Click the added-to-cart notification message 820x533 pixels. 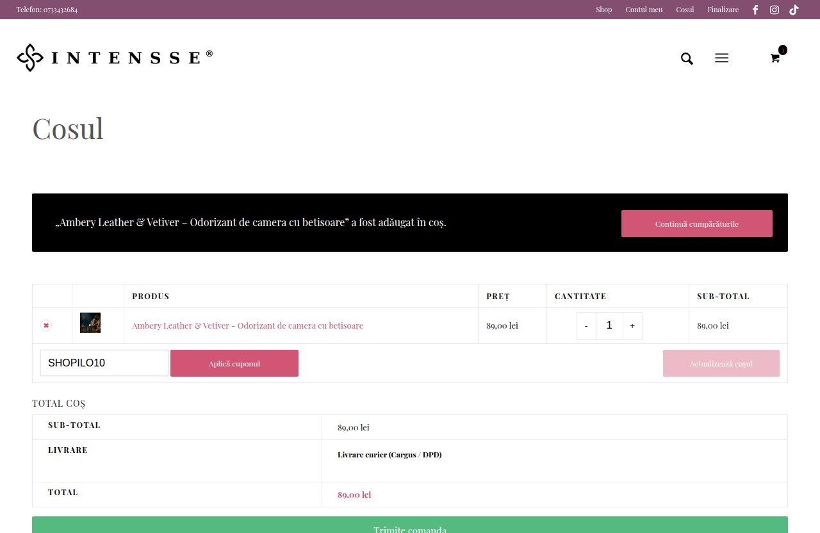coord(251,222)
